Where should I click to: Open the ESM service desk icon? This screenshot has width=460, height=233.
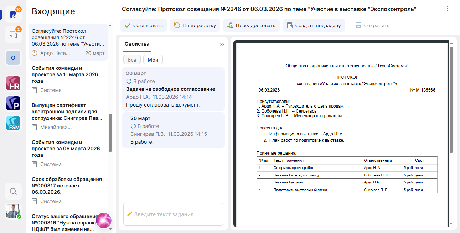(13, 123)
